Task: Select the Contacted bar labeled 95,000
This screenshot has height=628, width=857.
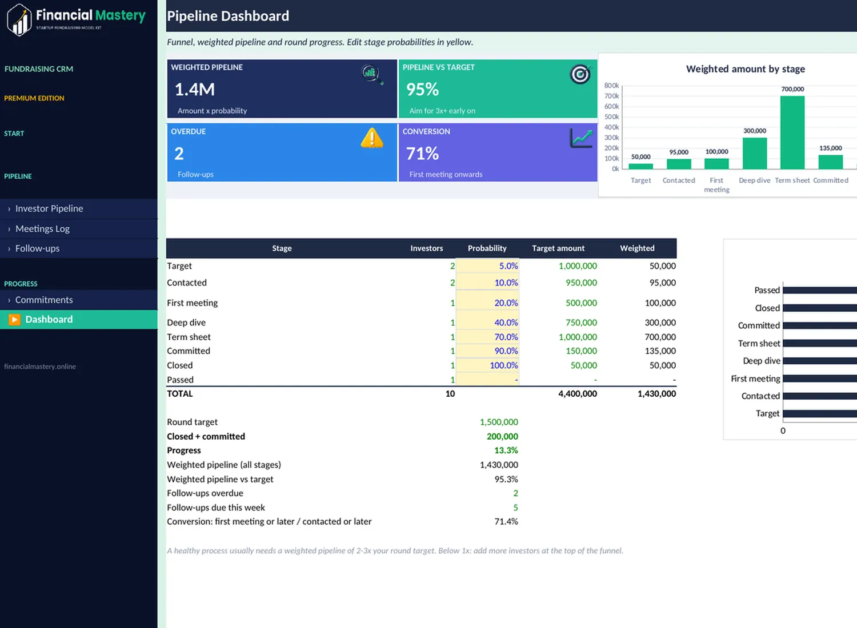Action: click(x=679, y=164)
